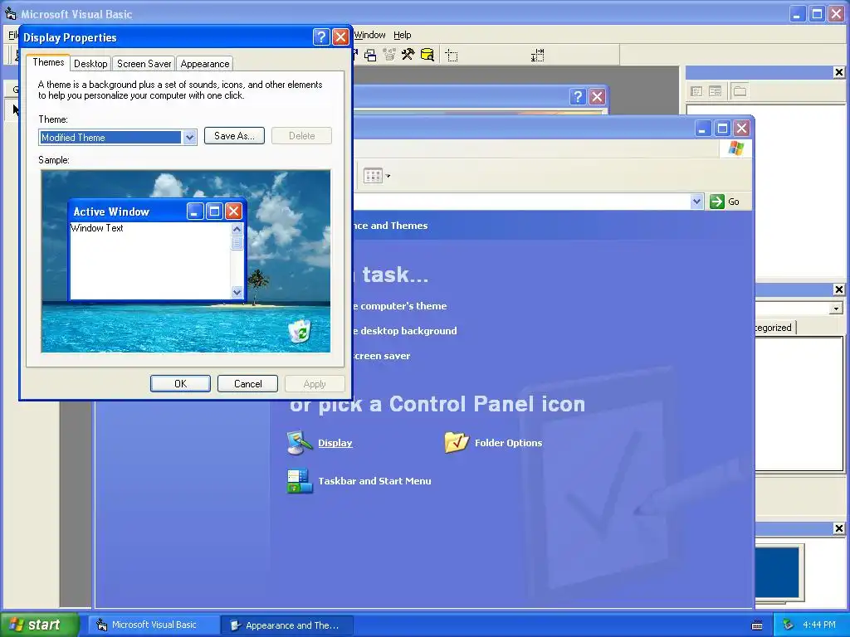The height and width of the screenshot is (637, 850).
Task: Open the Form Layout Window toolbar icon
Action: pyautogui.click(x=371, y=55)
